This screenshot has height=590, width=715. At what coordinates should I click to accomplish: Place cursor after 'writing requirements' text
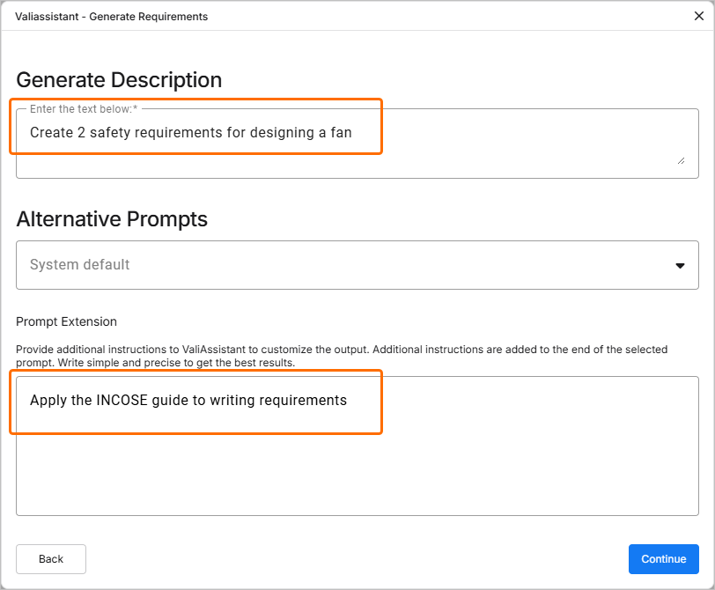click(x=348, y=401)
